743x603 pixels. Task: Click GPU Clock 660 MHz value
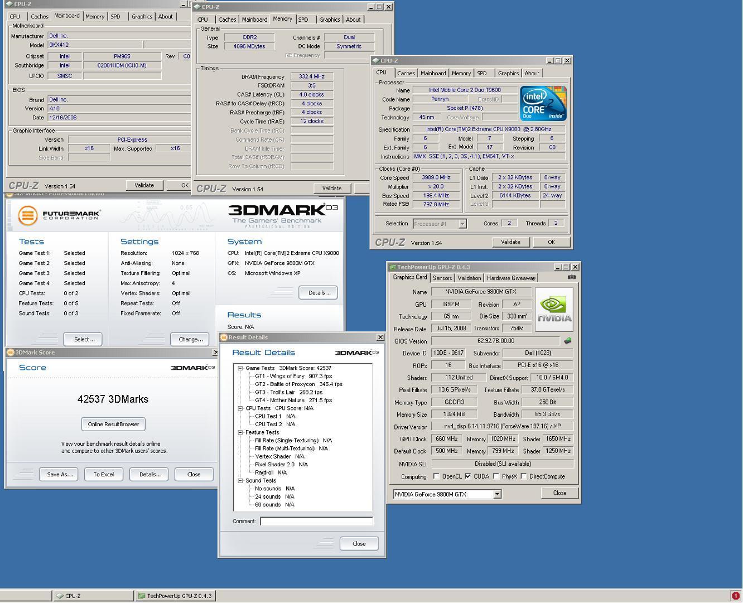[x=447, y=439]
